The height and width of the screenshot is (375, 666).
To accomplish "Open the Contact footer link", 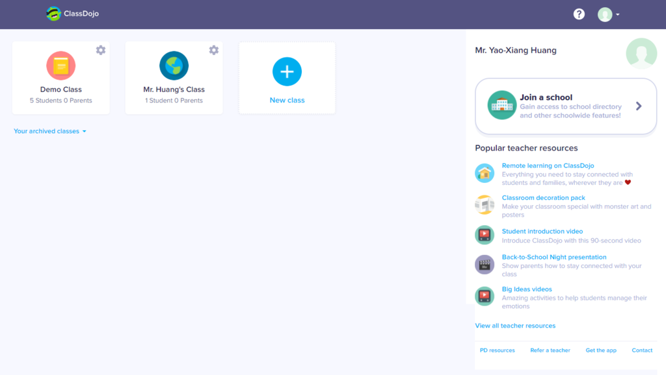I will click(x=642, y=350).
